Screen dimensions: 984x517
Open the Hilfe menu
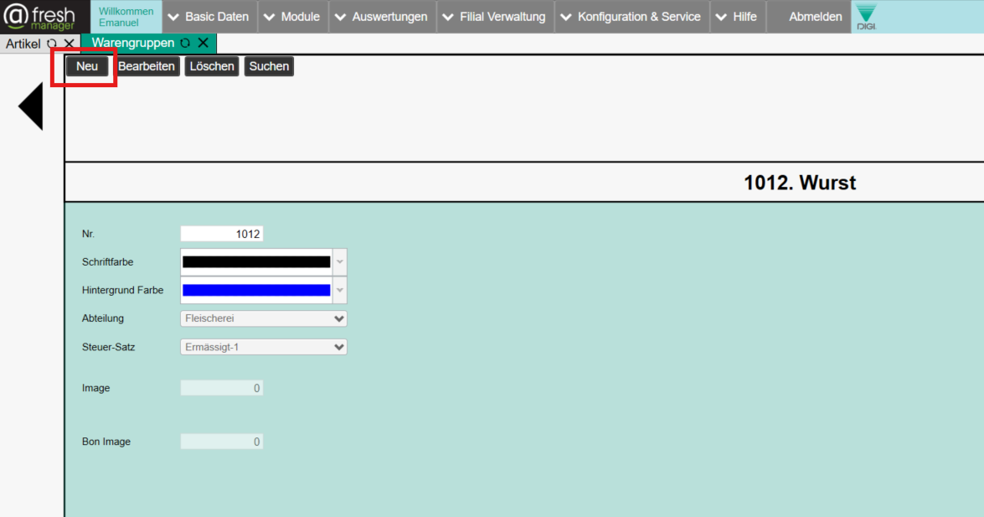coord(735,17)
